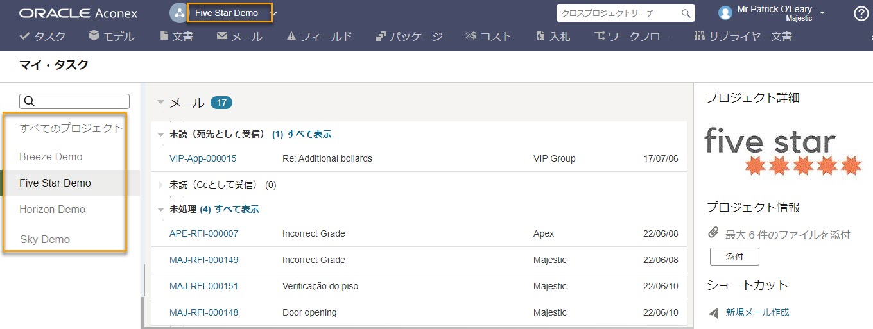This screenshot has height=329, width=873.
Task: Open mail VIP-App-000015
Action: (203, 158)
